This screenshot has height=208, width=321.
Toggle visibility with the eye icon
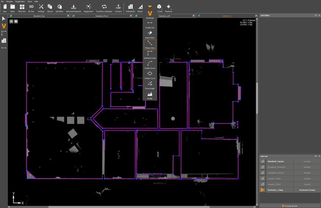pyautogui.click(x=11, y=21)
